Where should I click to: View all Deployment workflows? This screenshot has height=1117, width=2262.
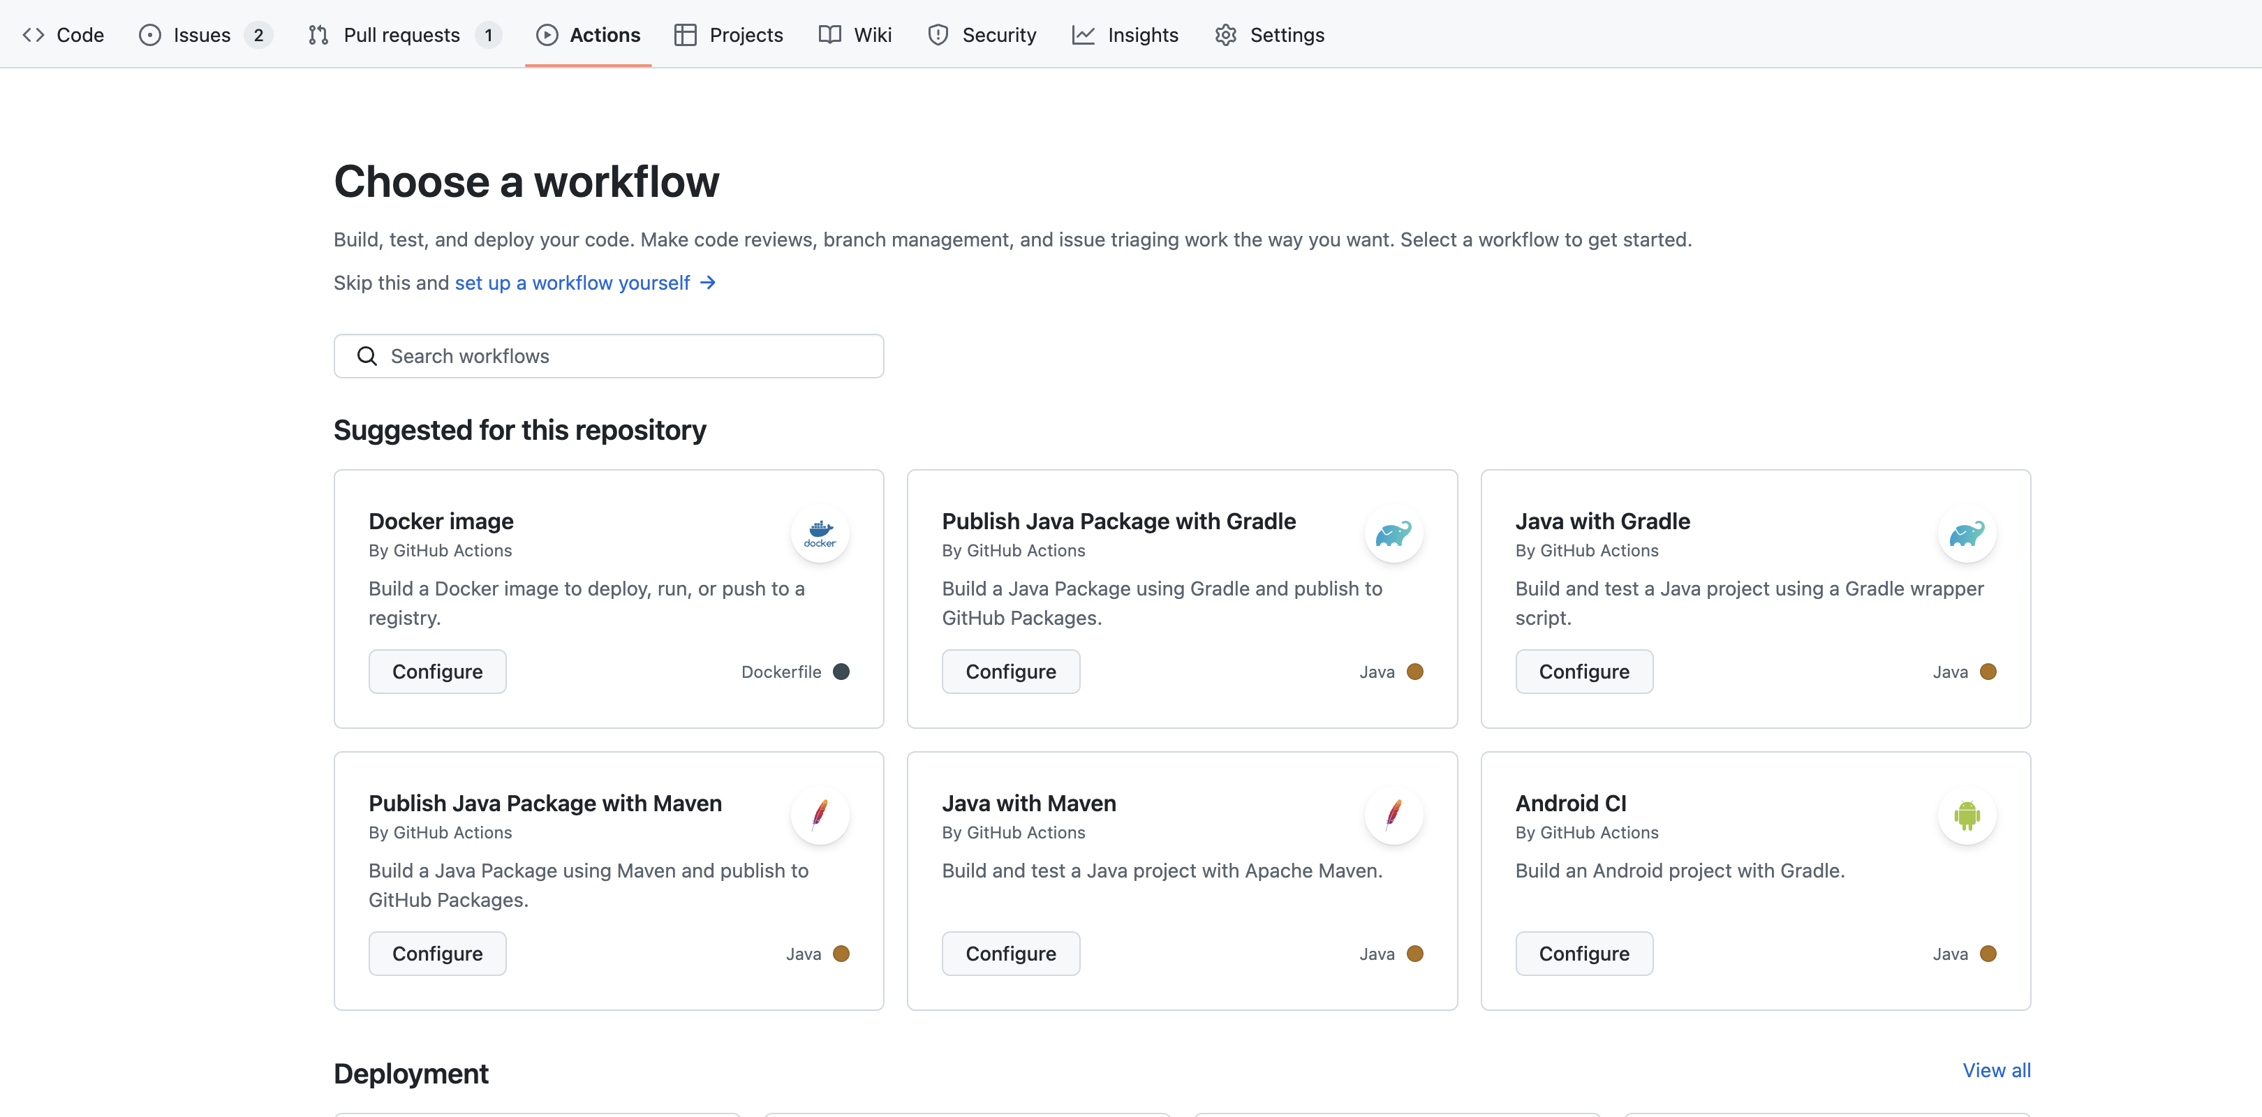click(1996, 1070)
